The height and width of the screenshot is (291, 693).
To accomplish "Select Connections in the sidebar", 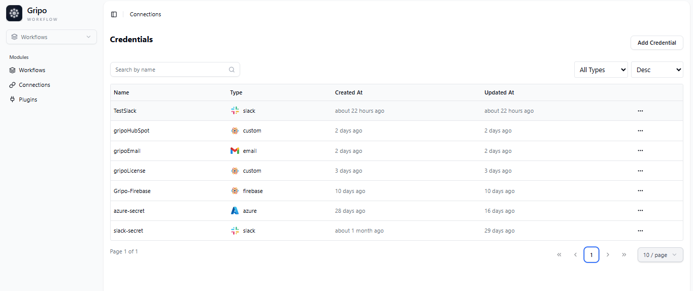I will click(34, 85).
